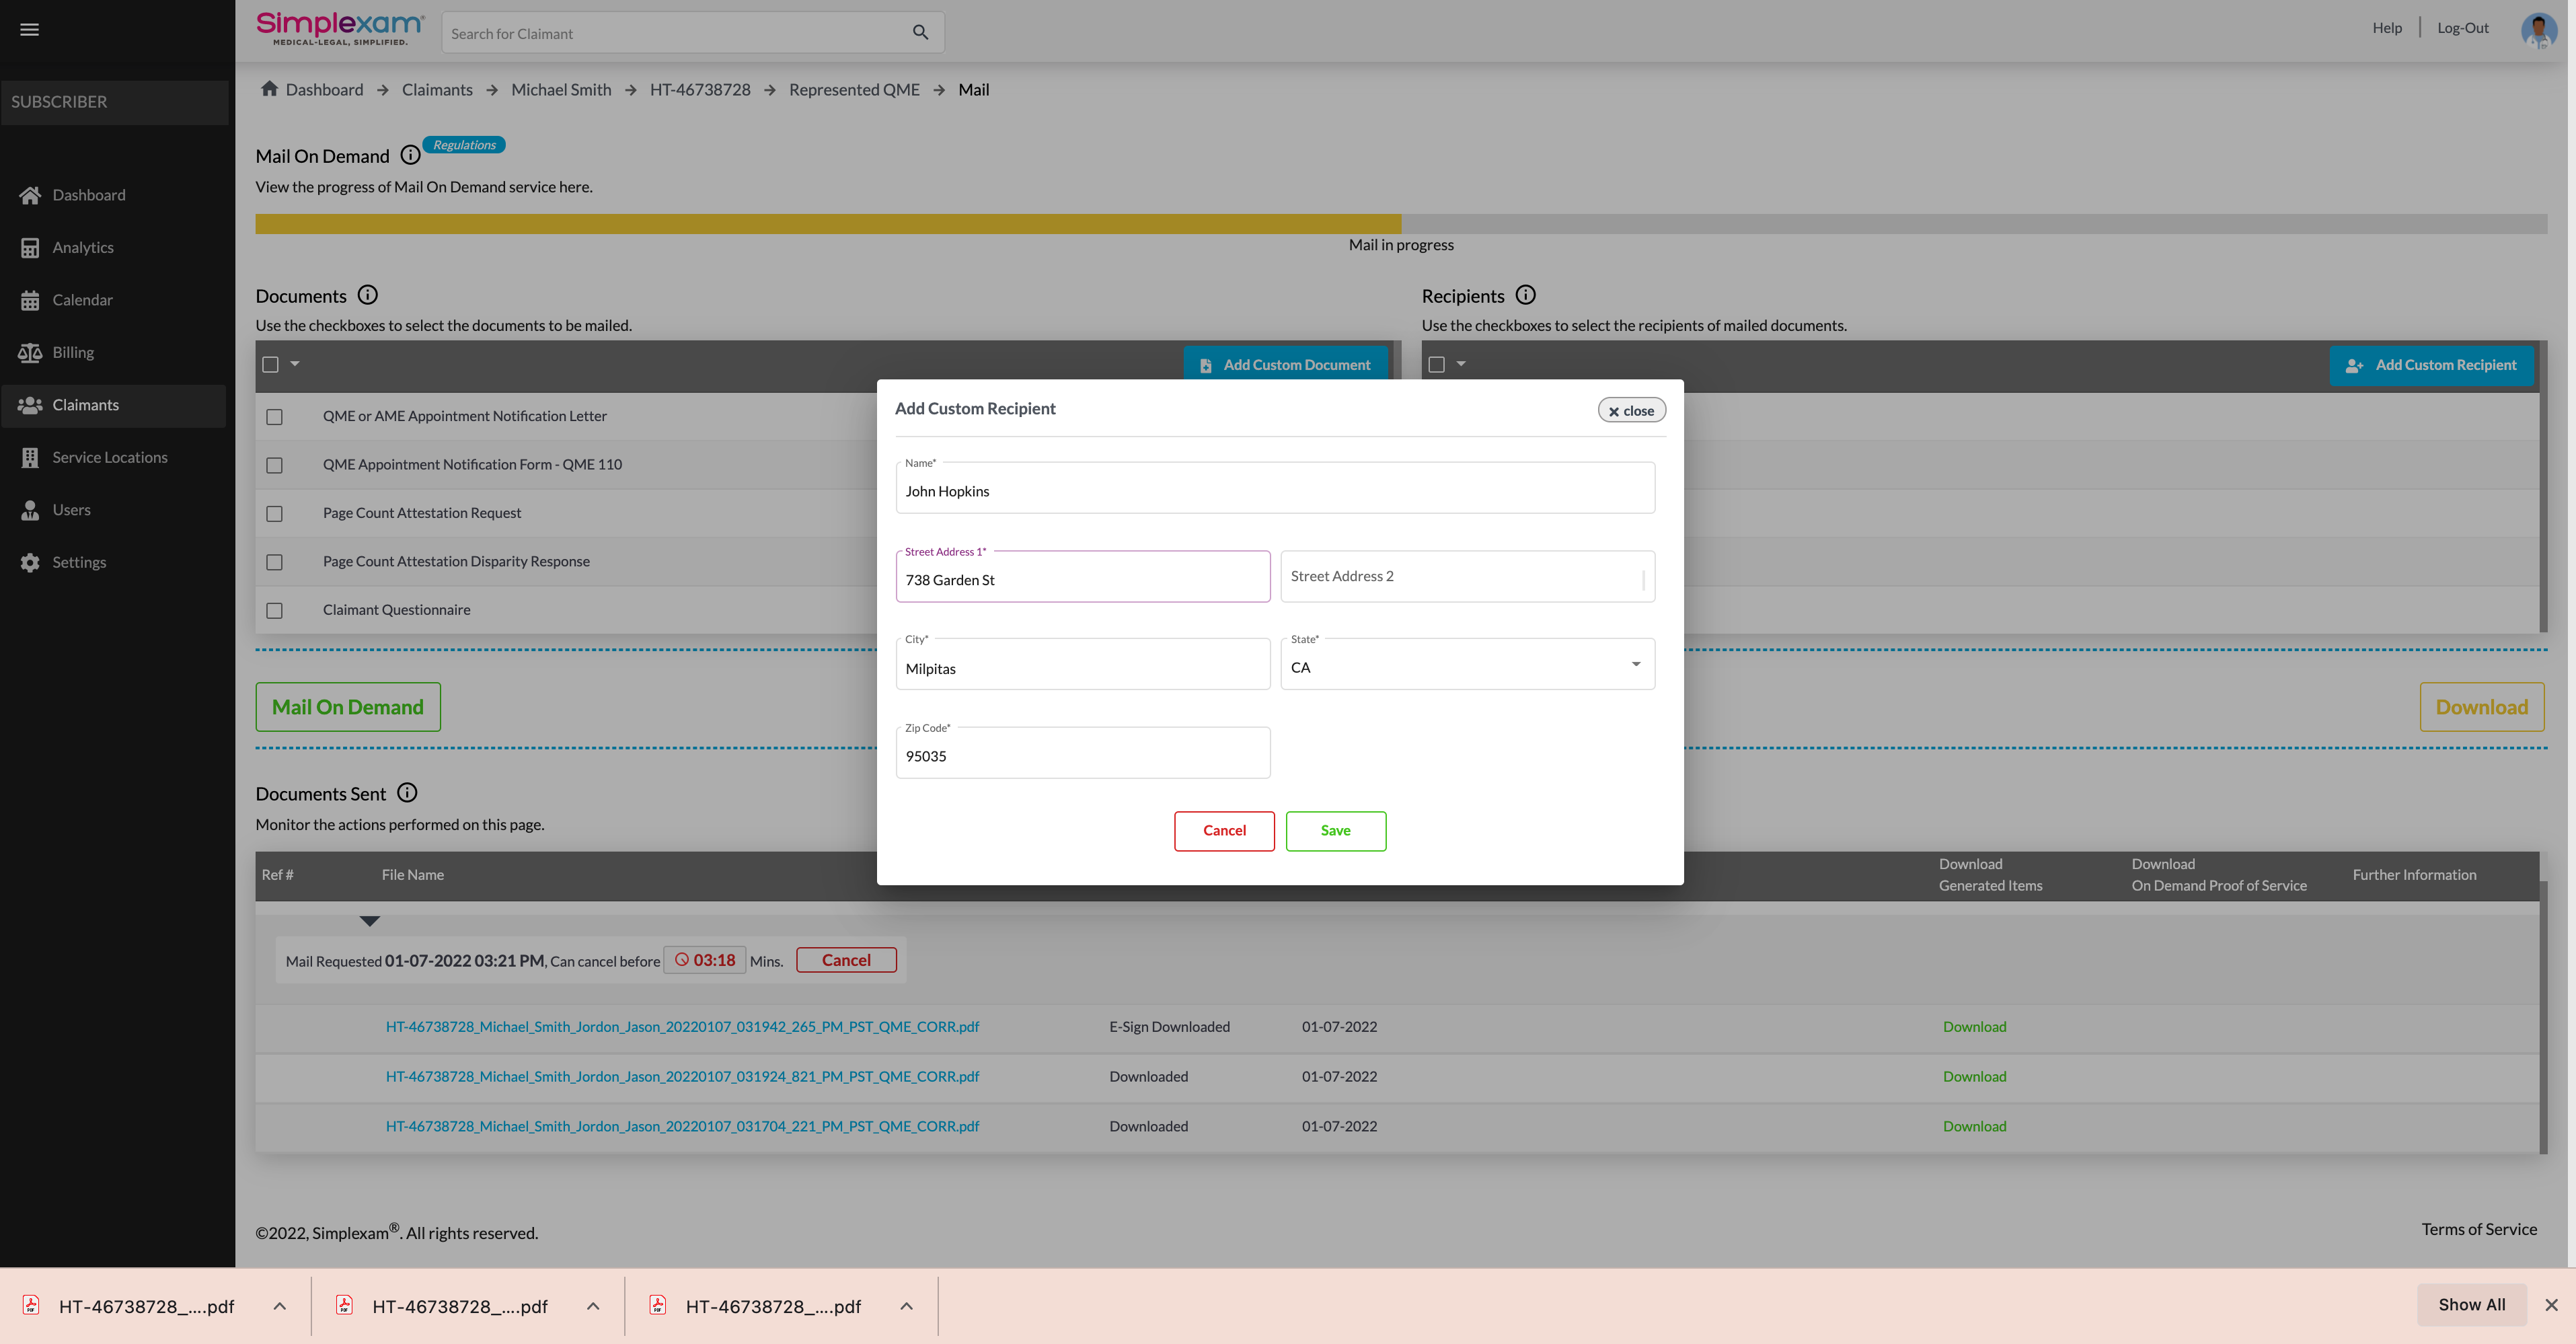This screenshot has width=2576, height=1344.
Task: Click the Documents section info icon
Action: click(x=368, y=295)
